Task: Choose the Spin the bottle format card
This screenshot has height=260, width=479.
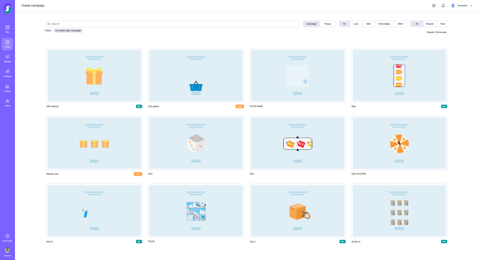Action: [399, 143]
